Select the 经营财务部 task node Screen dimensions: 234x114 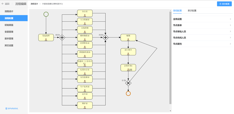[x=85, y=45]
